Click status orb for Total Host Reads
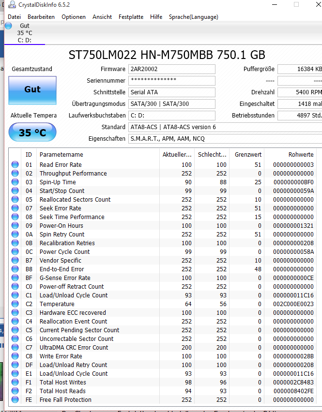 click(15, 391)
